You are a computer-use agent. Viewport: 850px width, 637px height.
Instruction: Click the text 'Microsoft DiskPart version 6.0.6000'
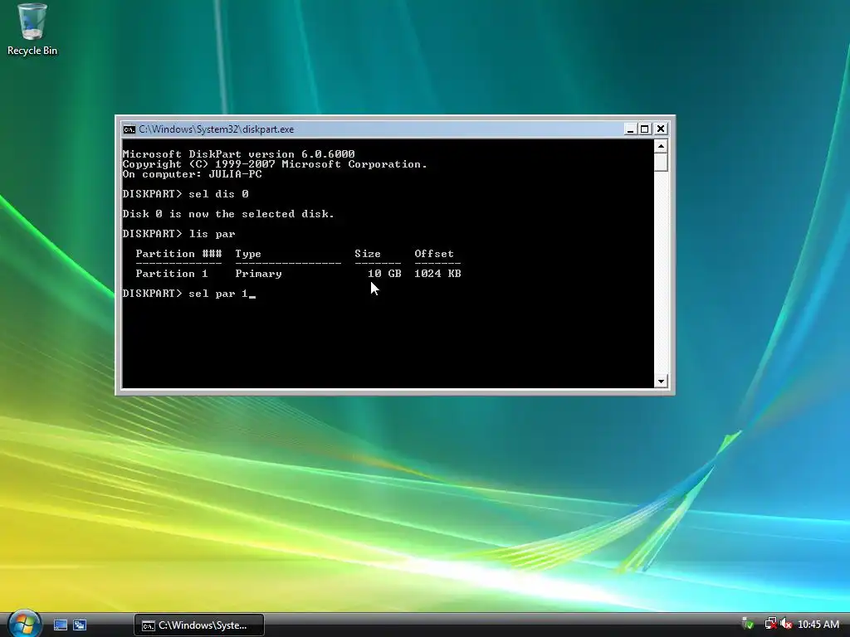click(x=238, y=154)
